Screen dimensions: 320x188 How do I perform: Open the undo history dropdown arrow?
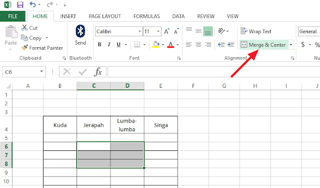pos(39,5)
